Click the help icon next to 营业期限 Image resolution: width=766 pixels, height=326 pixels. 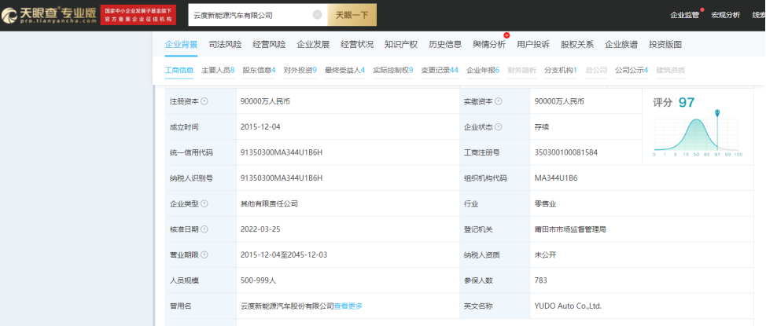coord(204,255)
